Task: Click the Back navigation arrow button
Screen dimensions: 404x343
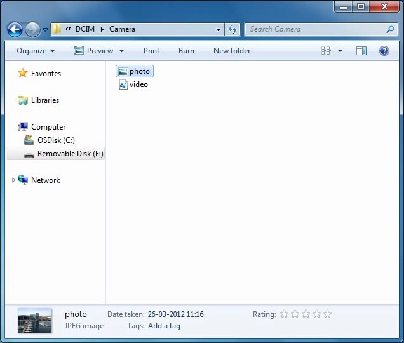Action: tap(15, 29)
